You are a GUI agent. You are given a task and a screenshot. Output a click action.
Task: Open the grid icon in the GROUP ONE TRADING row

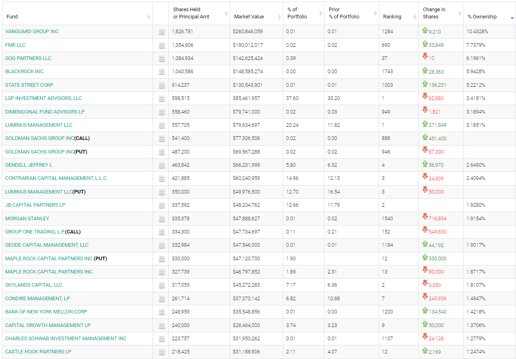pyautogui.click(x=162, y=232)
